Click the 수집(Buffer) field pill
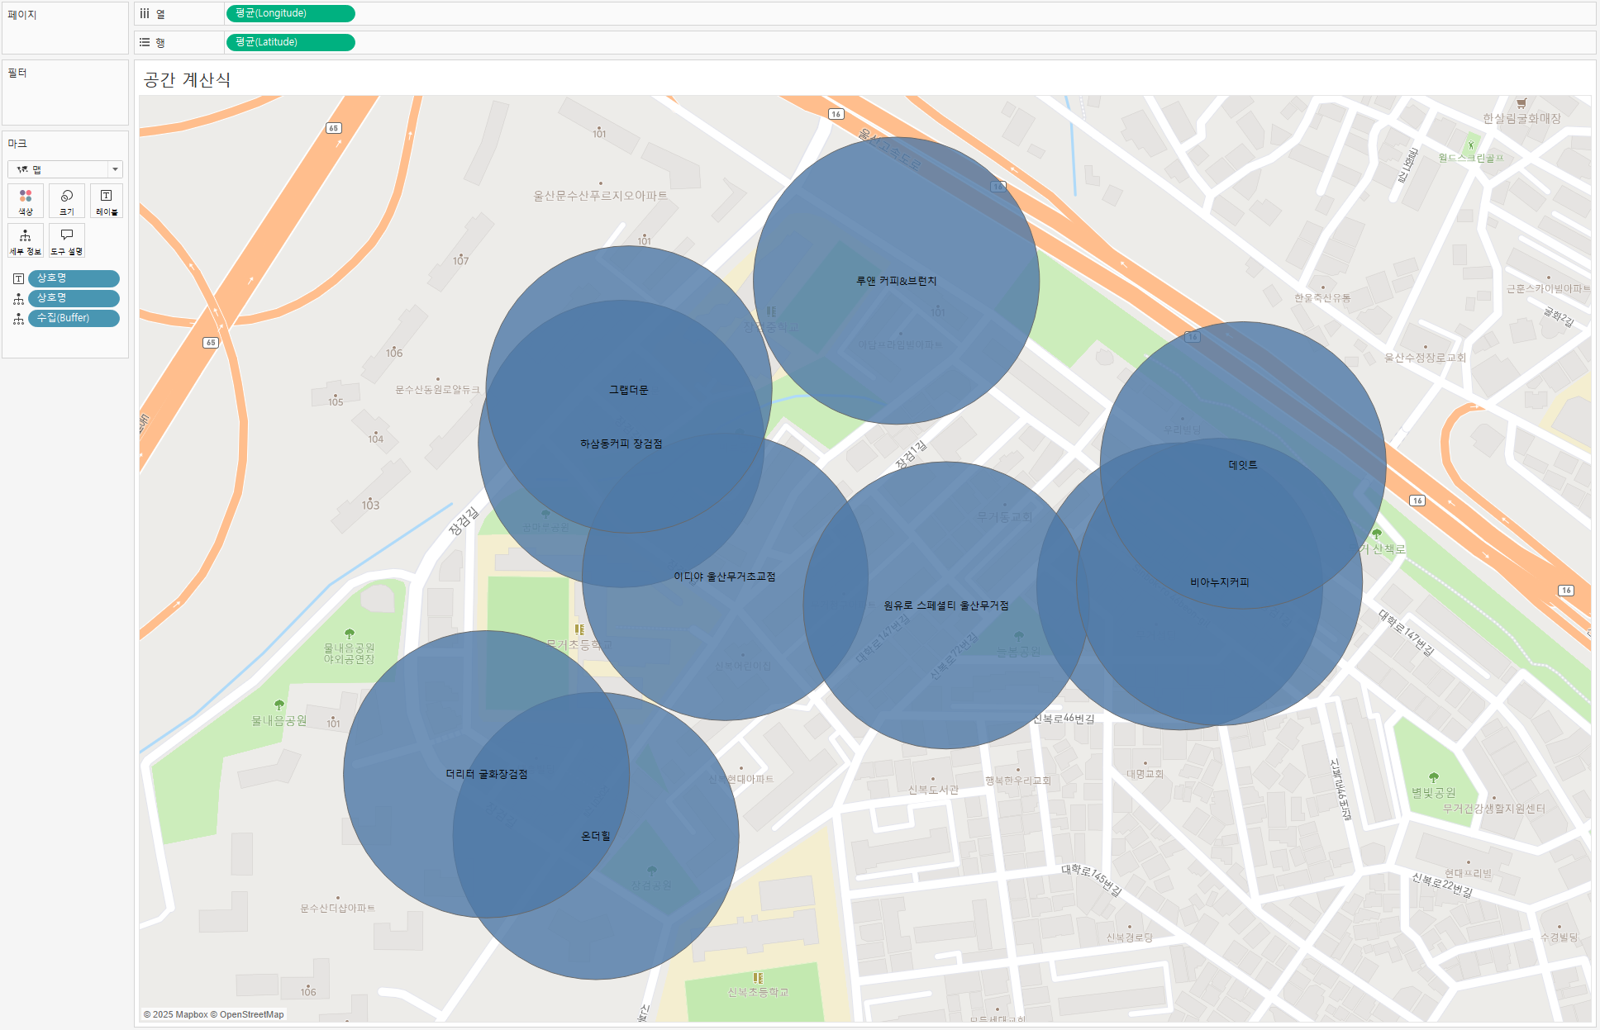The height and width of the screenshot is (1030, 1600). (x=74, y=318)
